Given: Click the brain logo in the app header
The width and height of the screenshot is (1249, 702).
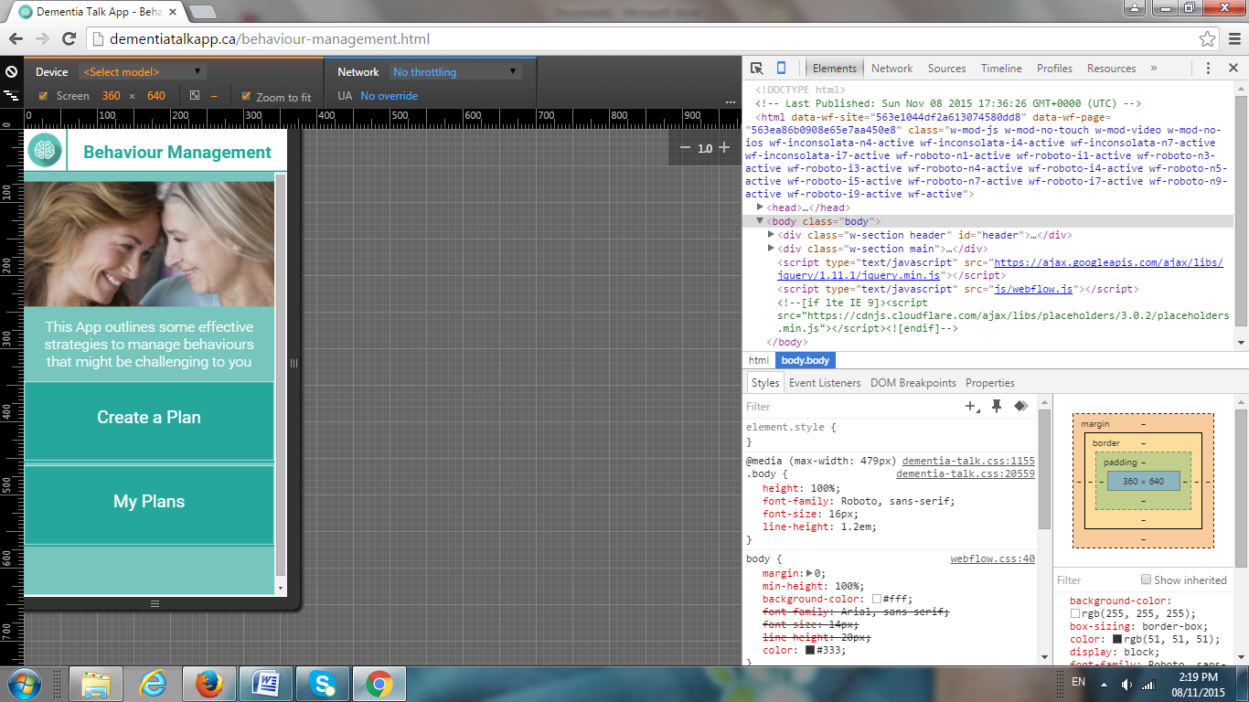Looking at the screenshot, I should pyautogui.click(x=44, y=151).
